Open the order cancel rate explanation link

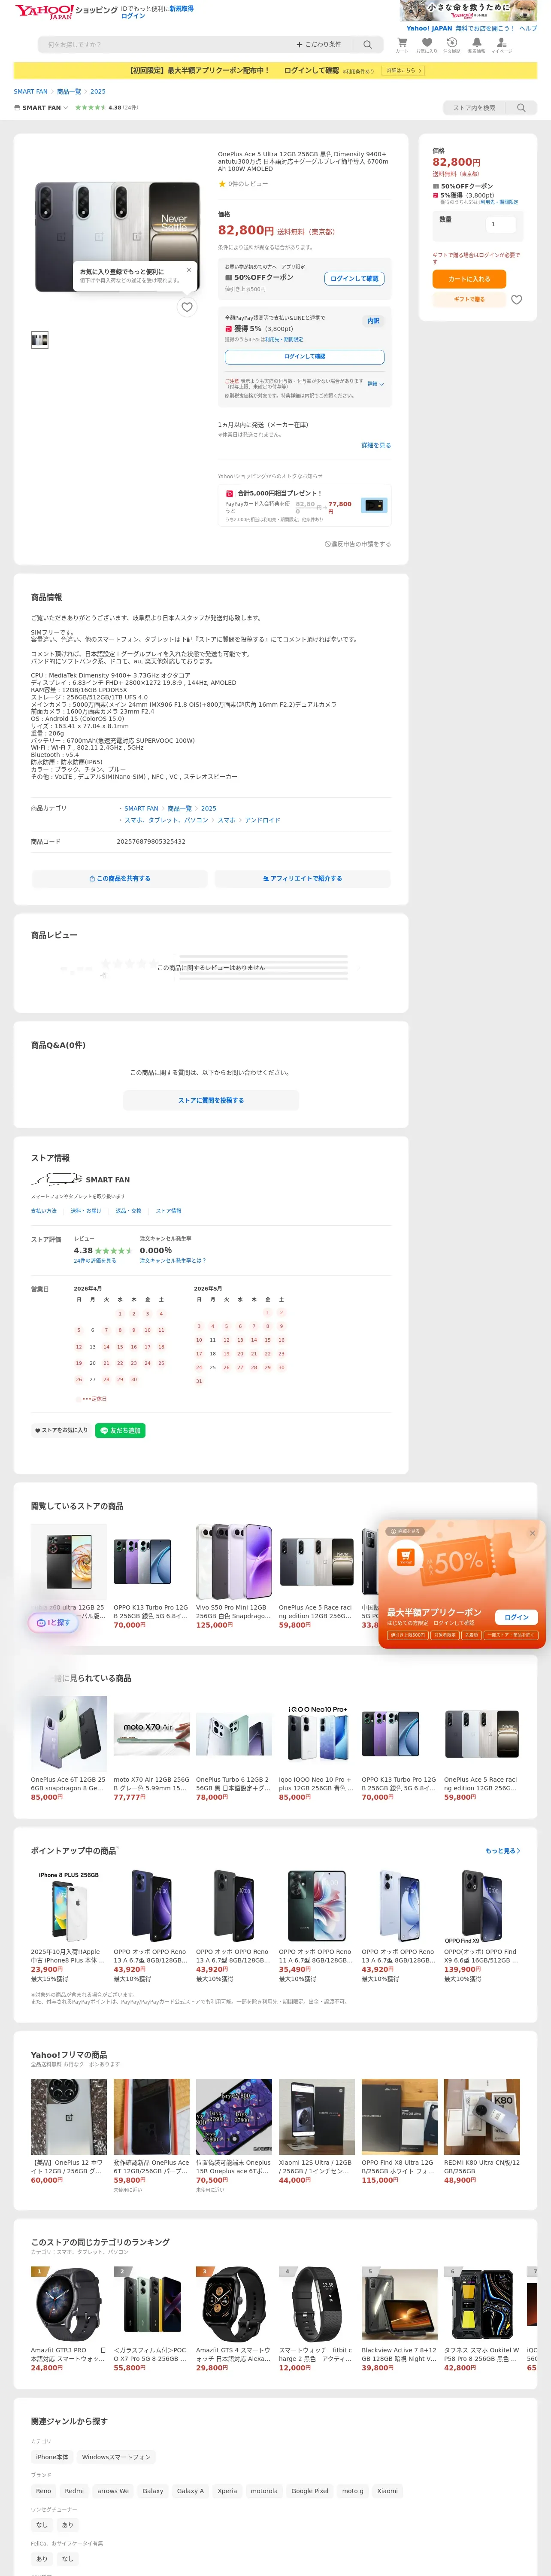point(173,1261)
